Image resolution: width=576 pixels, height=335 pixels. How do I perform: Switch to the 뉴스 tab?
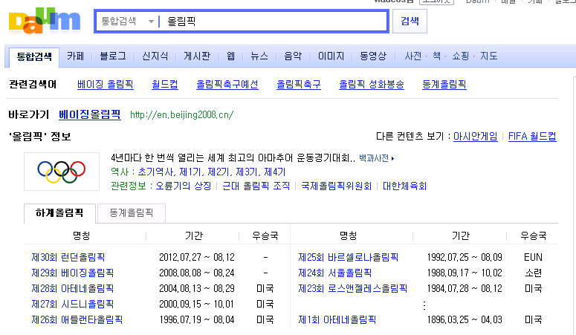click(x=259, y=56)
